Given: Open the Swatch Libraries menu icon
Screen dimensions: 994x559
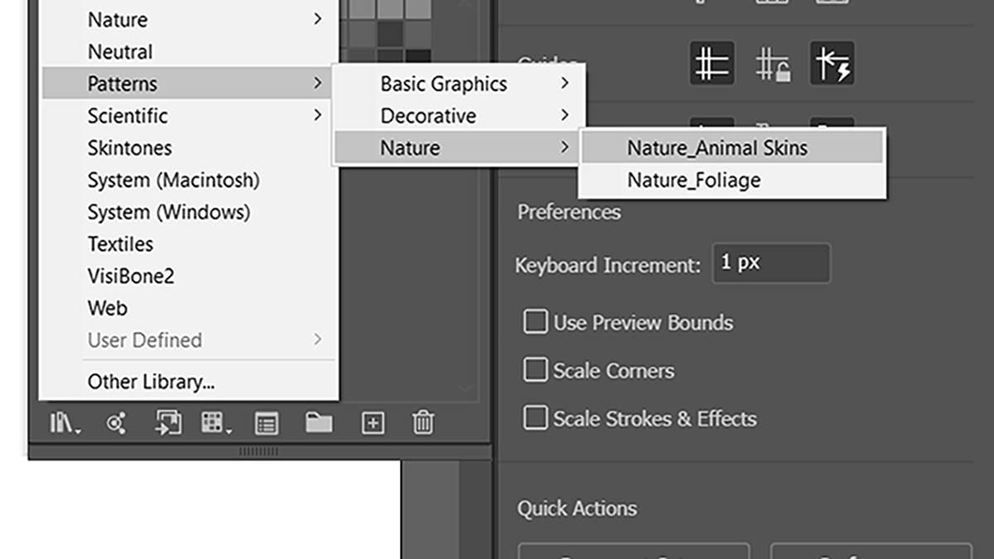Looking at the screenshot, I should [65, 424].
